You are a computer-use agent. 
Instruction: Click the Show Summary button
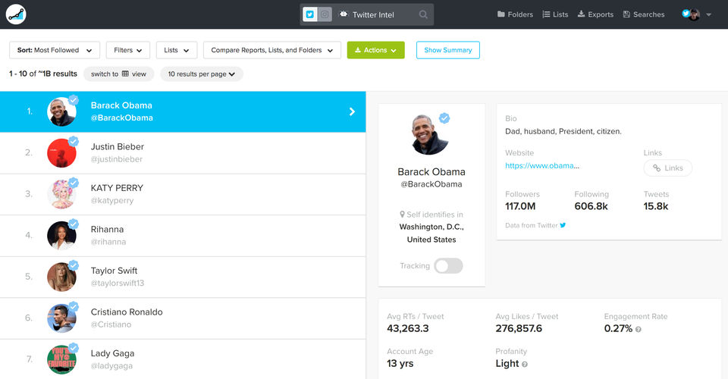447,50
